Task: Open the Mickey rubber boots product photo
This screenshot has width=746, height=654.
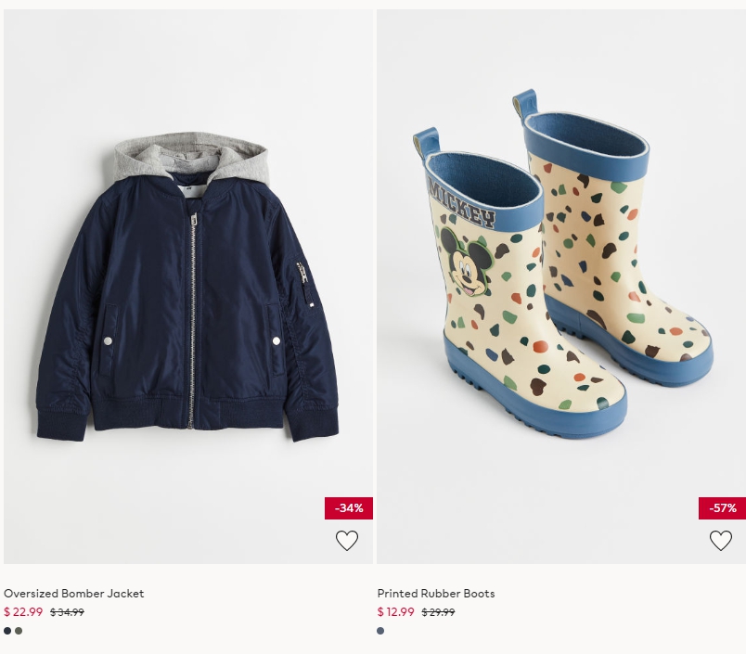Action: [x=561, y=287]
